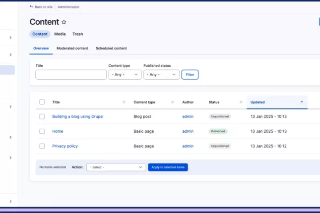Viewport: 320px width, 213px height.
Task: Click the ascending arrow in Updated column
Action: (x=302, y=102)
